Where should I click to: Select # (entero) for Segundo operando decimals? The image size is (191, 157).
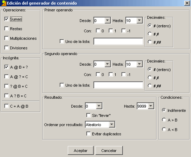click(x=150, y=69)
